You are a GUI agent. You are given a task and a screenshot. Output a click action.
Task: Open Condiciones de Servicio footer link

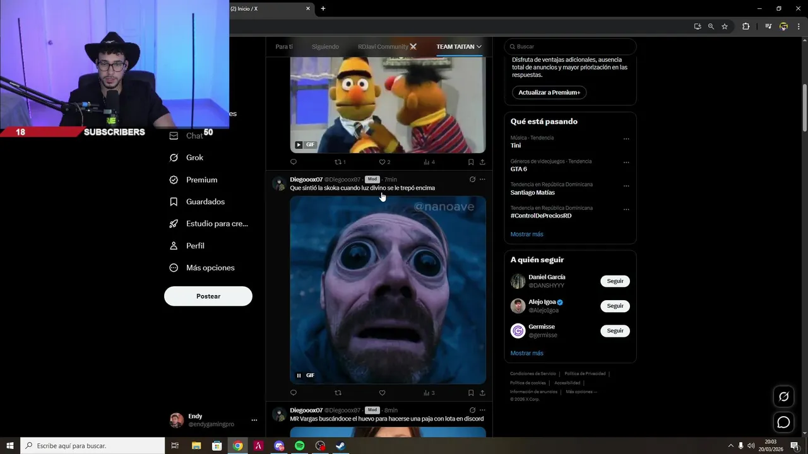click(x=533, y=374)
